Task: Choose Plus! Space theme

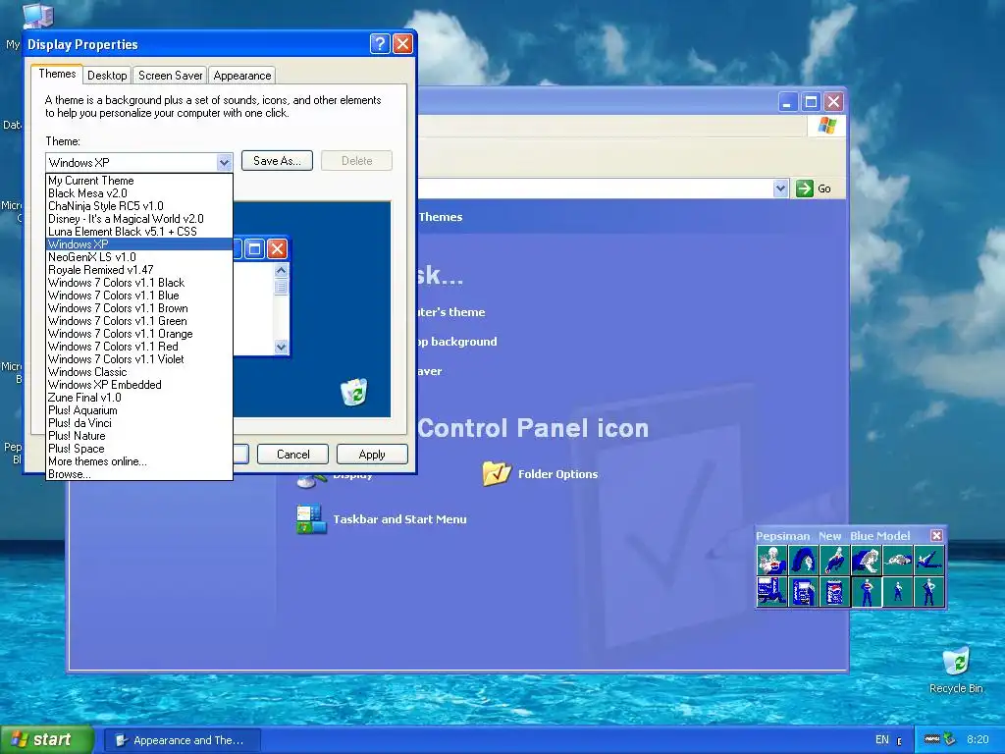Action: click(139, 449)
